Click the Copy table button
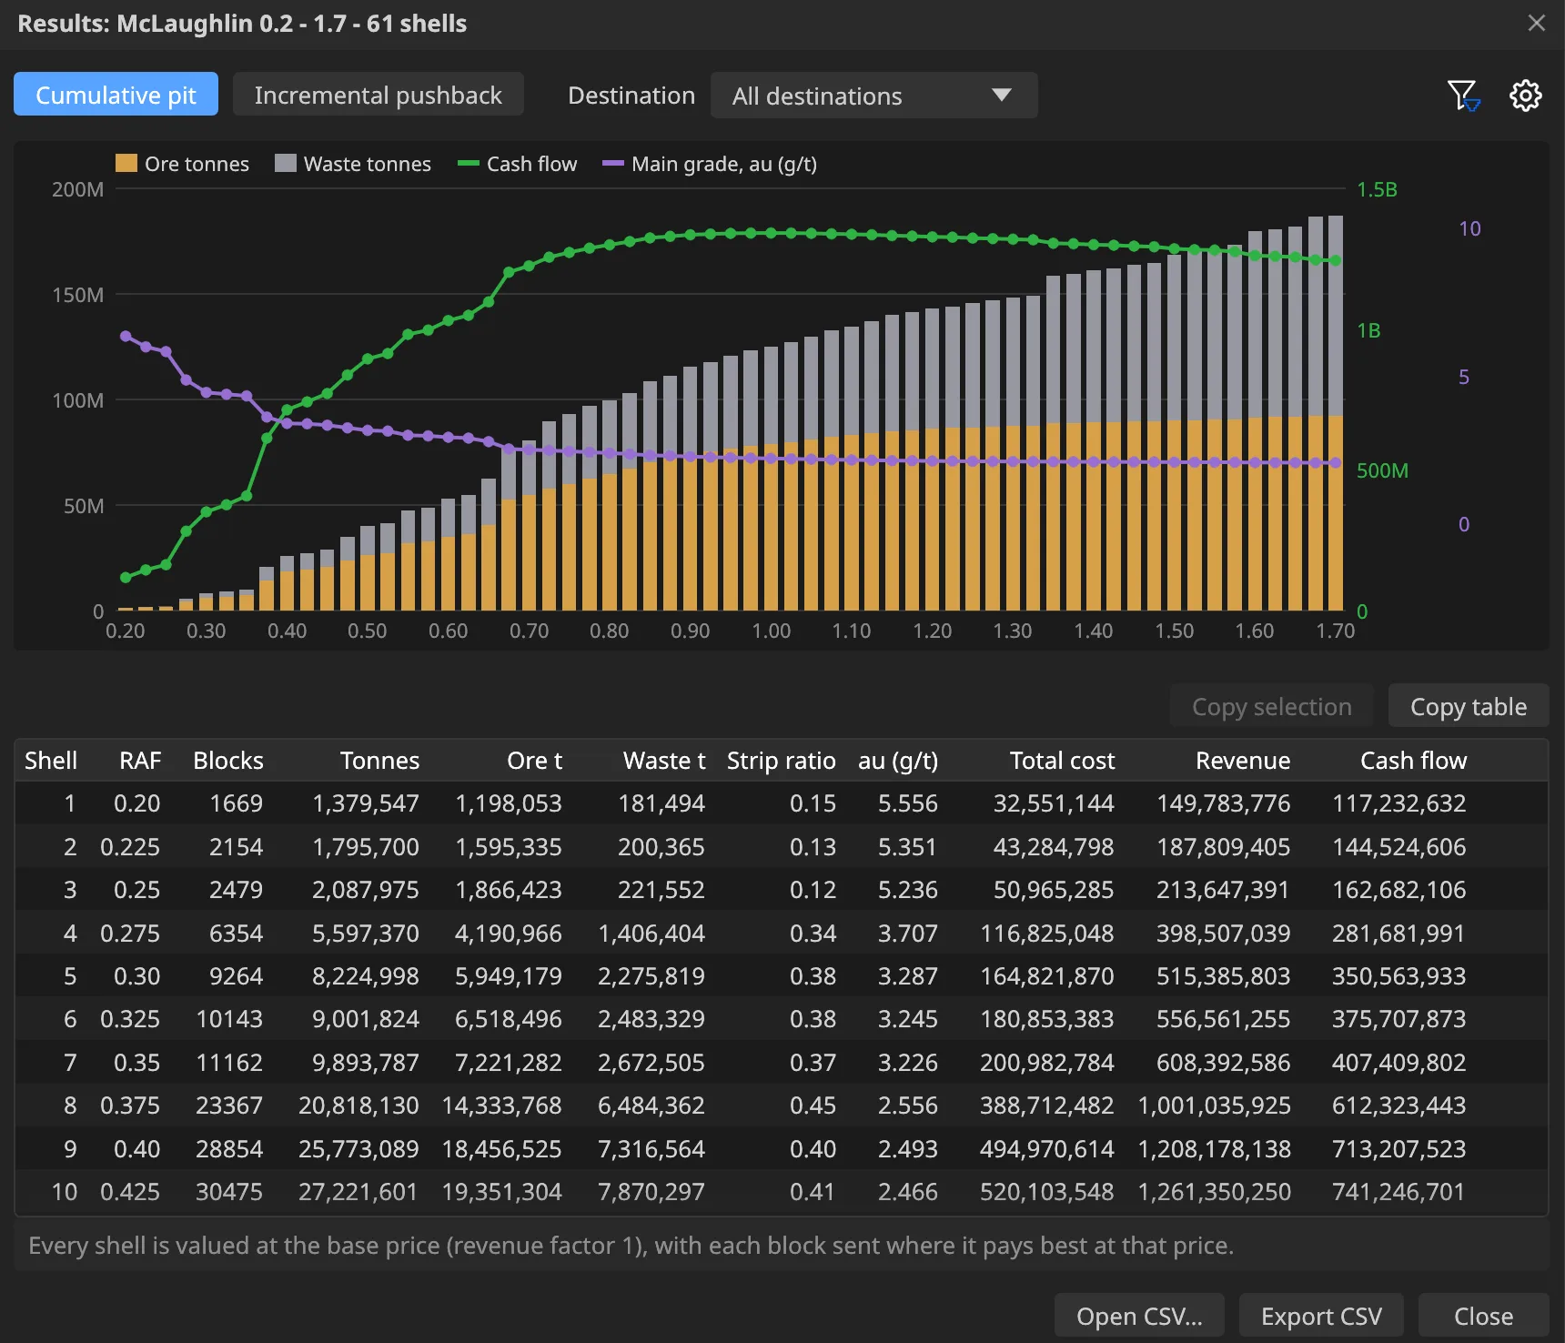 coord(1469,706)
